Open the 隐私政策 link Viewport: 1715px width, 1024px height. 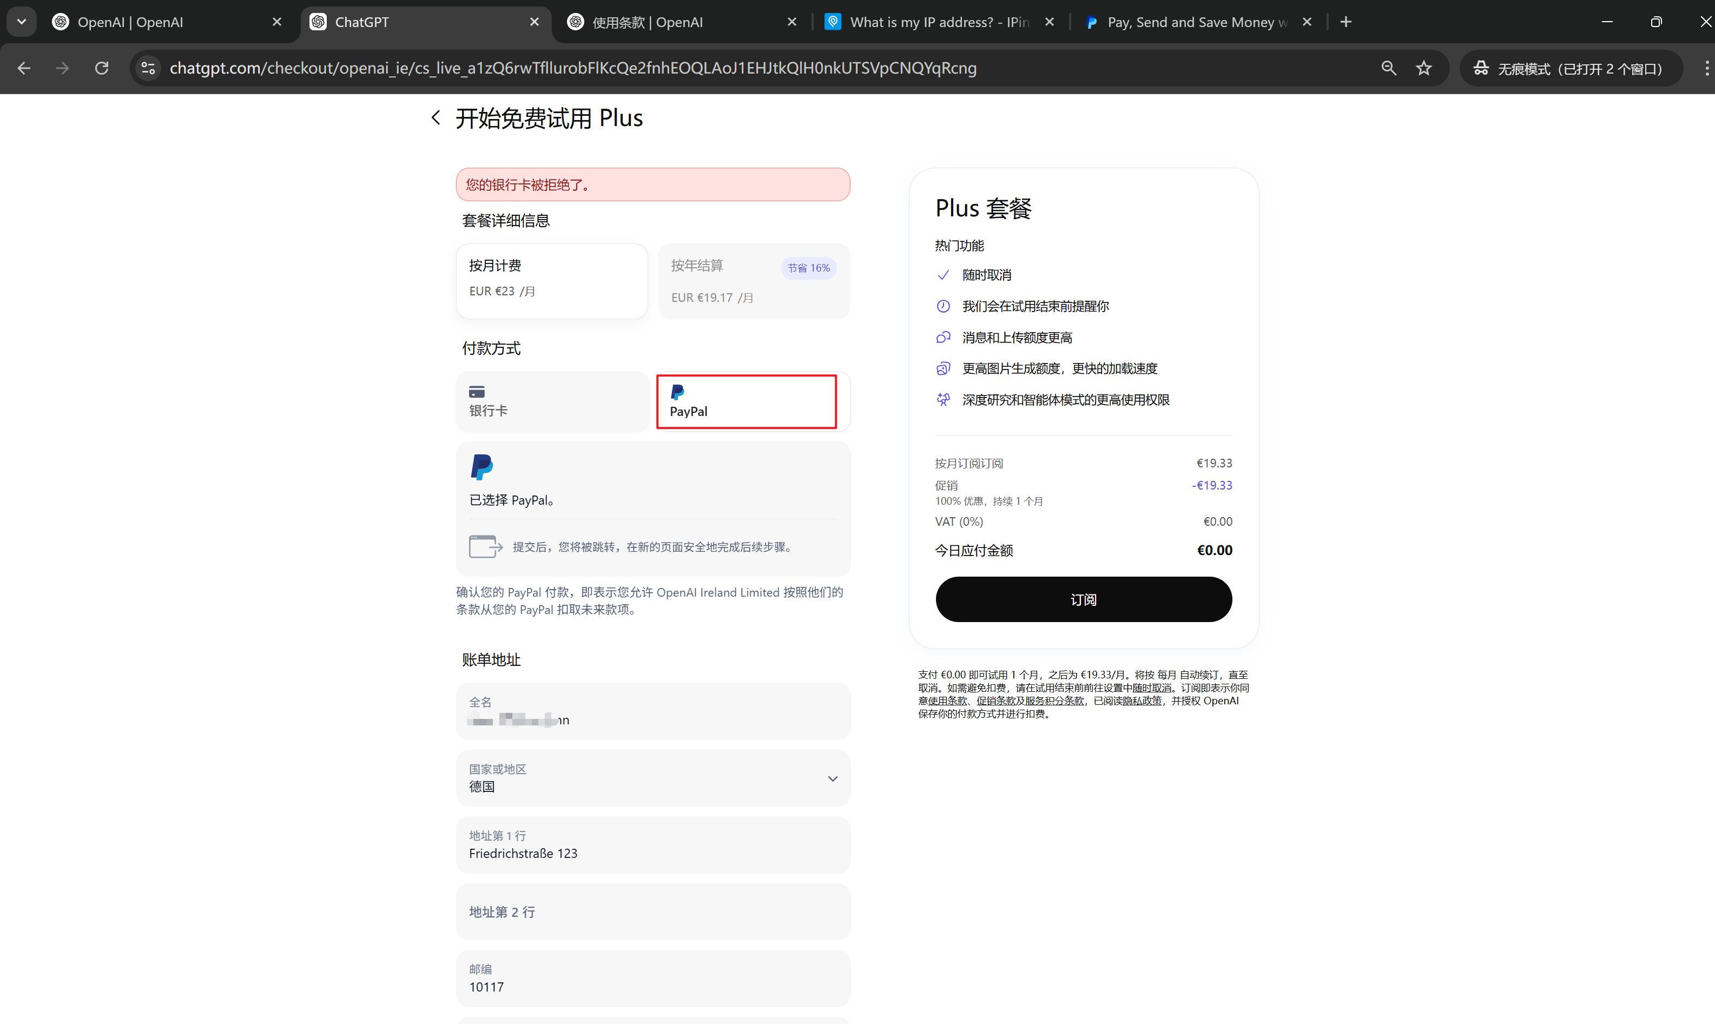point(1142,701)
